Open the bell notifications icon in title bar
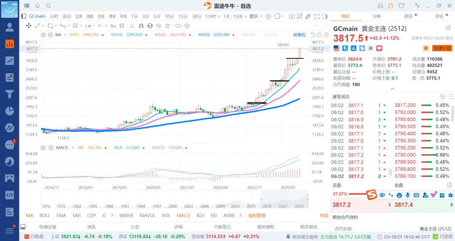Screen dimensions: 455x241 [38, 6]
